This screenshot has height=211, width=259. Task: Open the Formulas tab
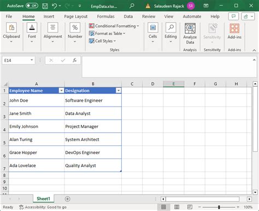(x=105, y=16)
